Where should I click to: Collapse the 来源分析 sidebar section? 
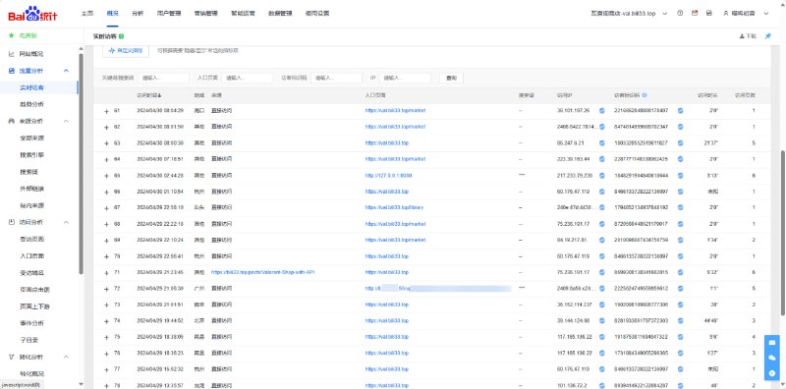click(x=66, y=121)
